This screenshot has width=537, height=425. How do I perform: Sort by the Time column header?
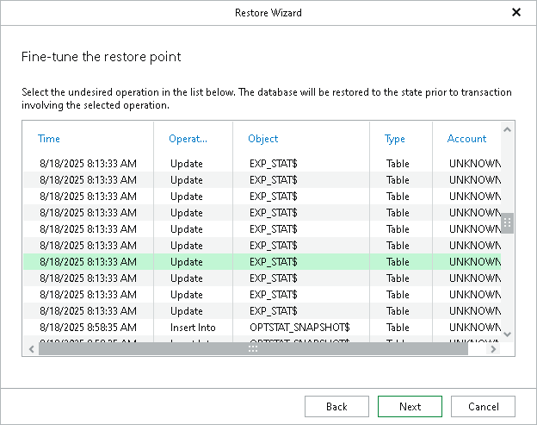point(49,139)
